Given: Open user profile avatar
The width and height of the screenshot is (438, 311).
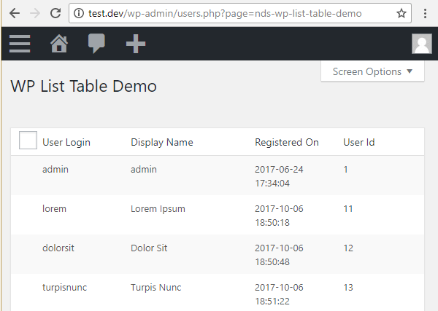Looking at the screenshot, I should (422, 44).
